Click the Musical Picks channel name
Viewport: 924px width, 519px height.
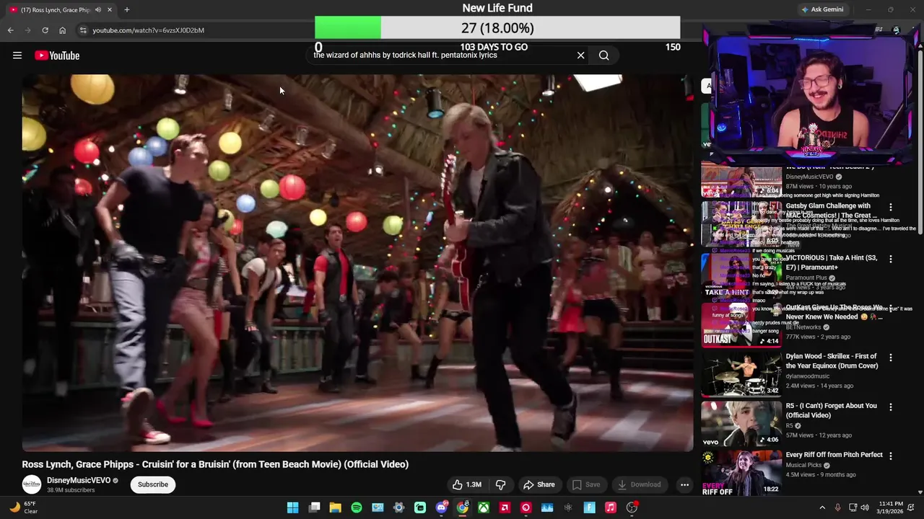803,465
